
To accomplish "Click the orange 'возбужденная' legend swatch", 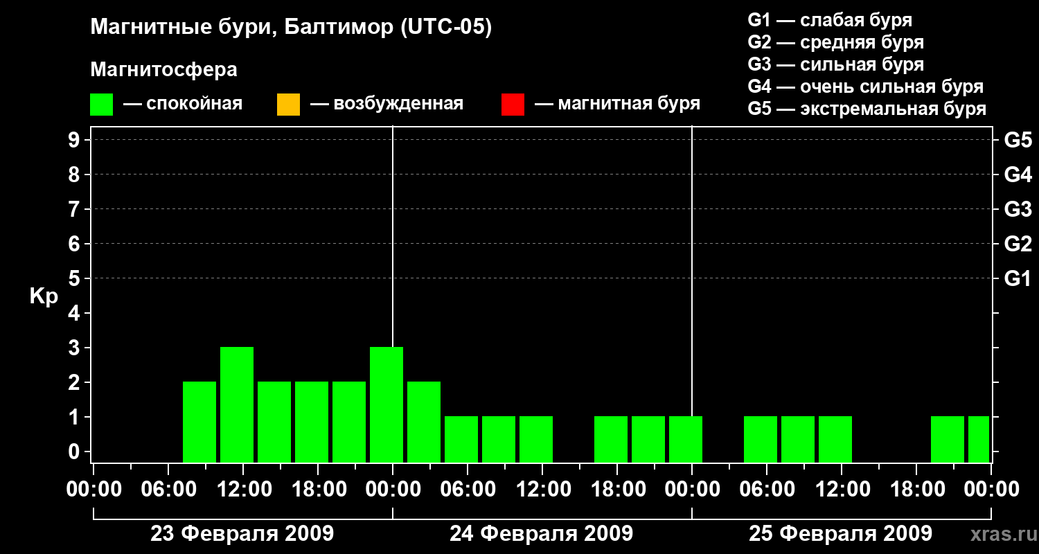I will click(288, 105).
